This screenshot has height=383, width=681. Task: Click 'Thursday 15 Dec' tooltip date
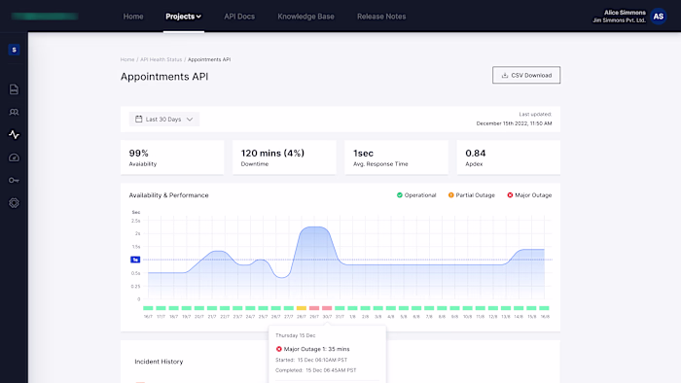296,335
